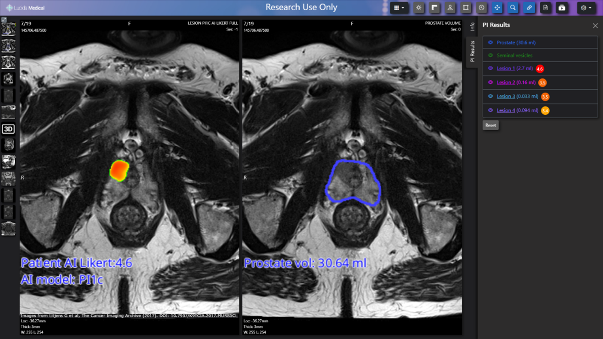This screenshot has height=339, width=603.
Task: Open the 3D series thumbnail
Action: tap(8, 129)
